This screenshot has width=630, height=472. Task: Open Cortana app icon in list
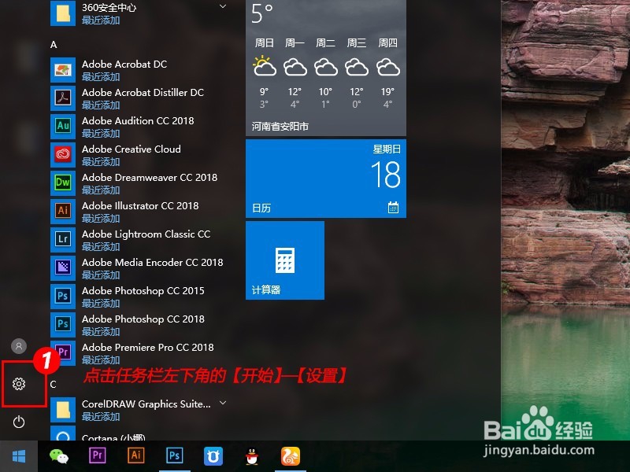(63, 433)
